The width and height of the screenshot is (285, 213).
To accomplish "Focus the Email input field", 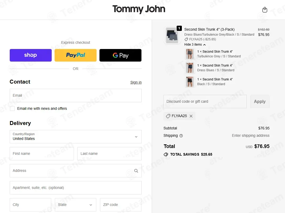I will [76, 95].
